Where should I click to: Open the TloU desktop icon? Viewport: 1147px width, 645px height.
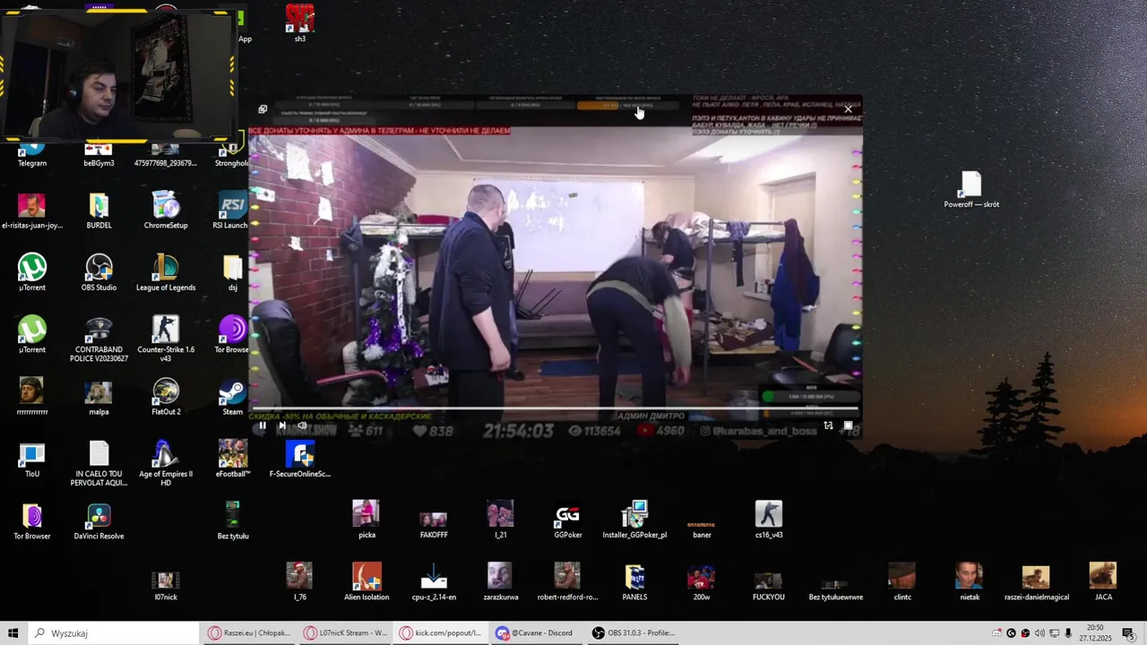coord(32,460)
